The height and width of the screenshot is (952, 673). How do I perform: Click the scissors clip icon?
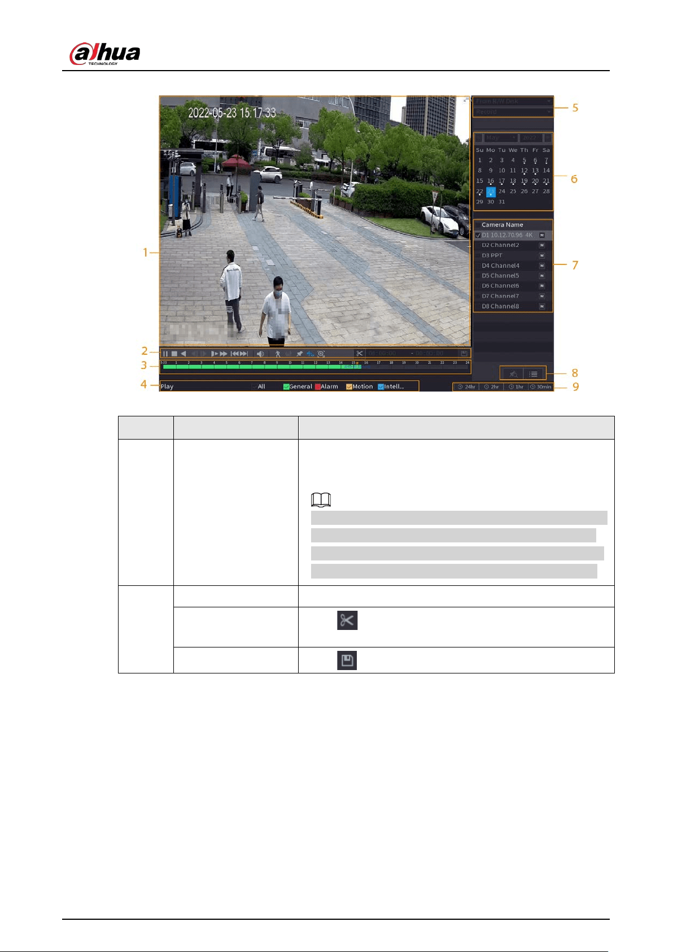point(359,354)
